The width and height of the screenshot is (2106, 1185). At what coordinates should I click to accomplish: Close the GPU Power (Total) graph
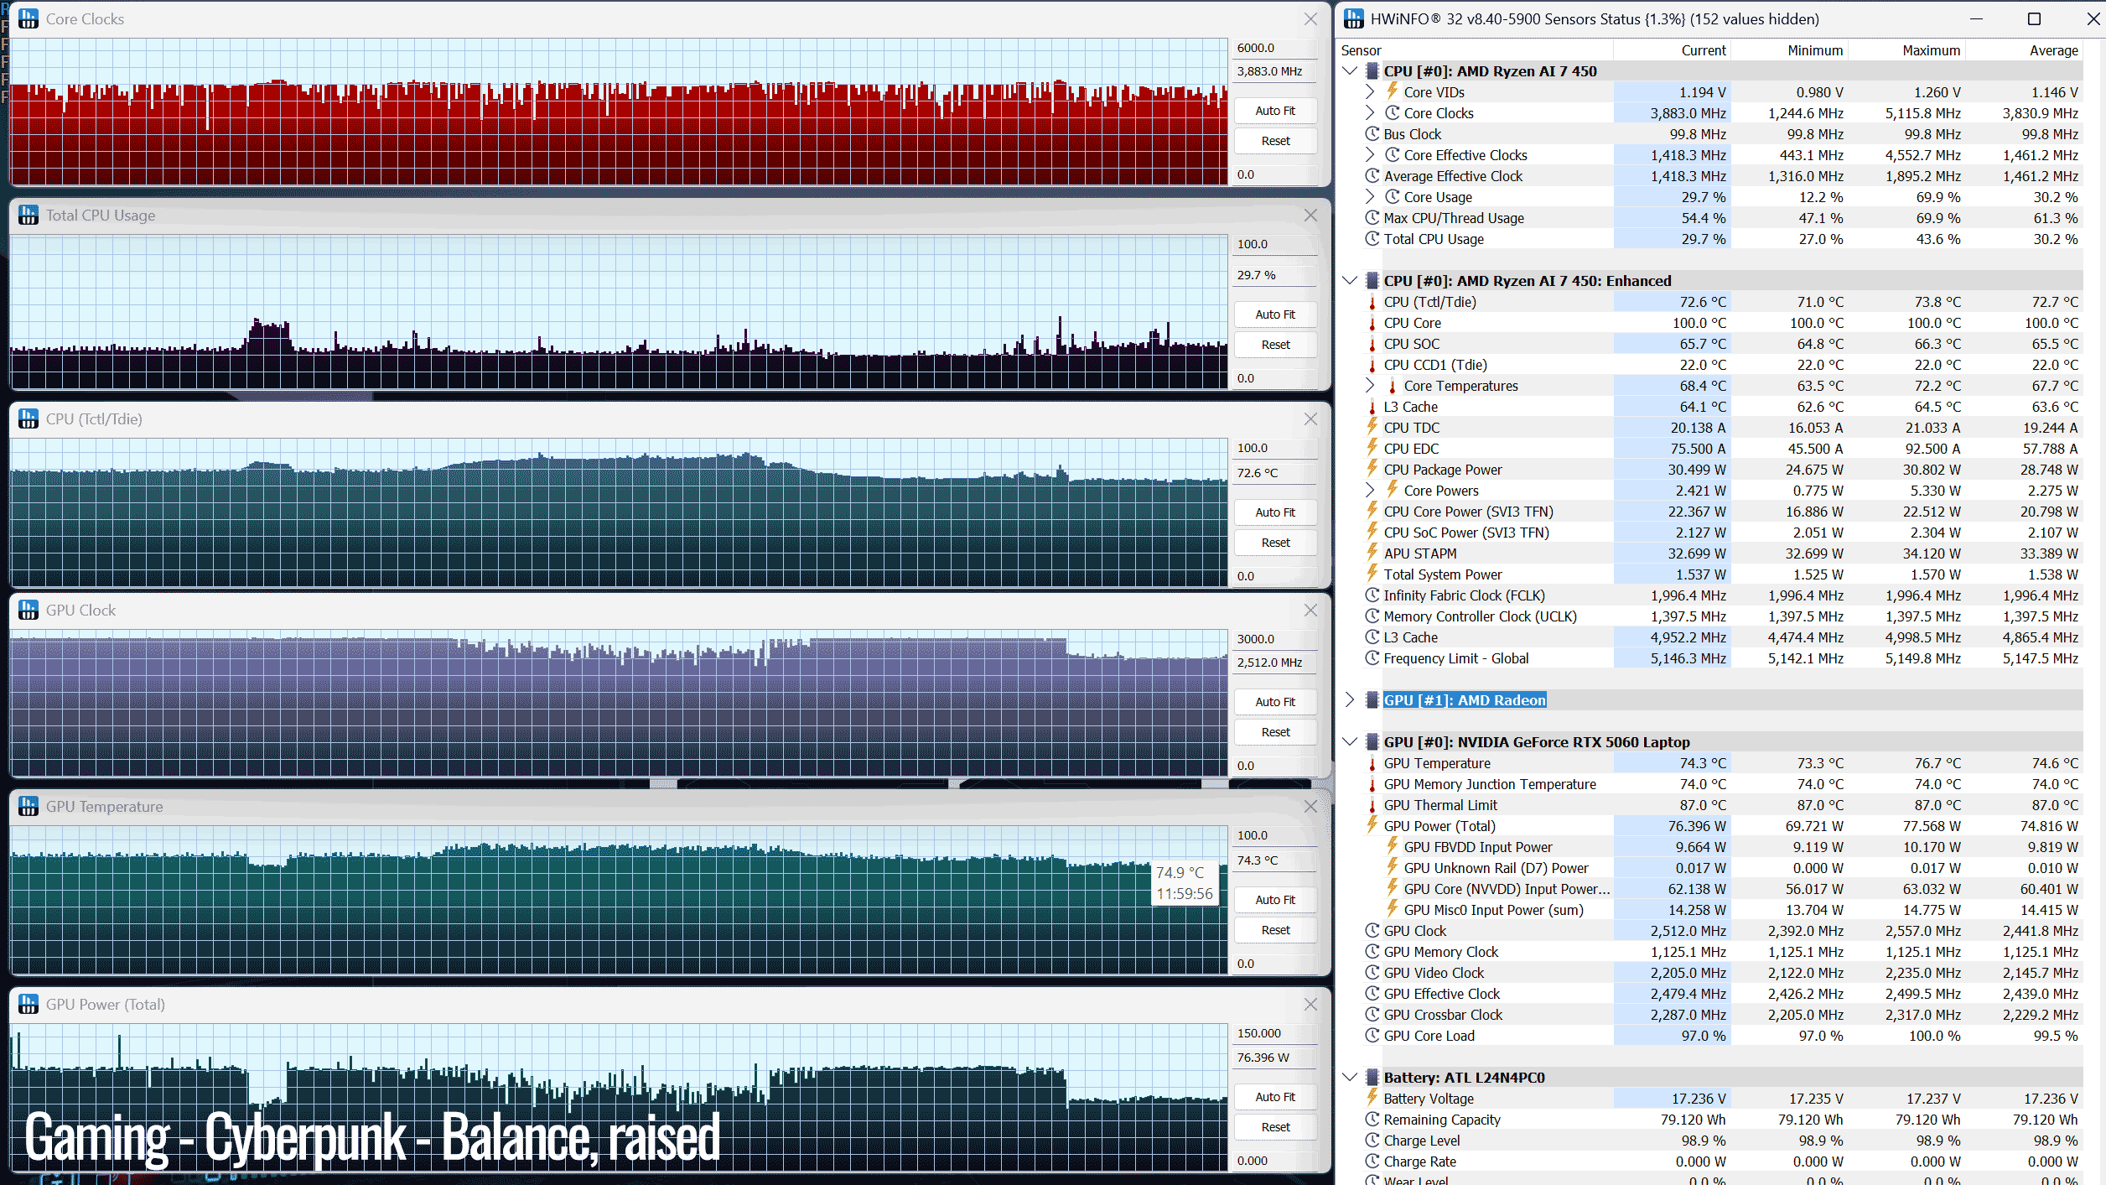(1310, 1004)
